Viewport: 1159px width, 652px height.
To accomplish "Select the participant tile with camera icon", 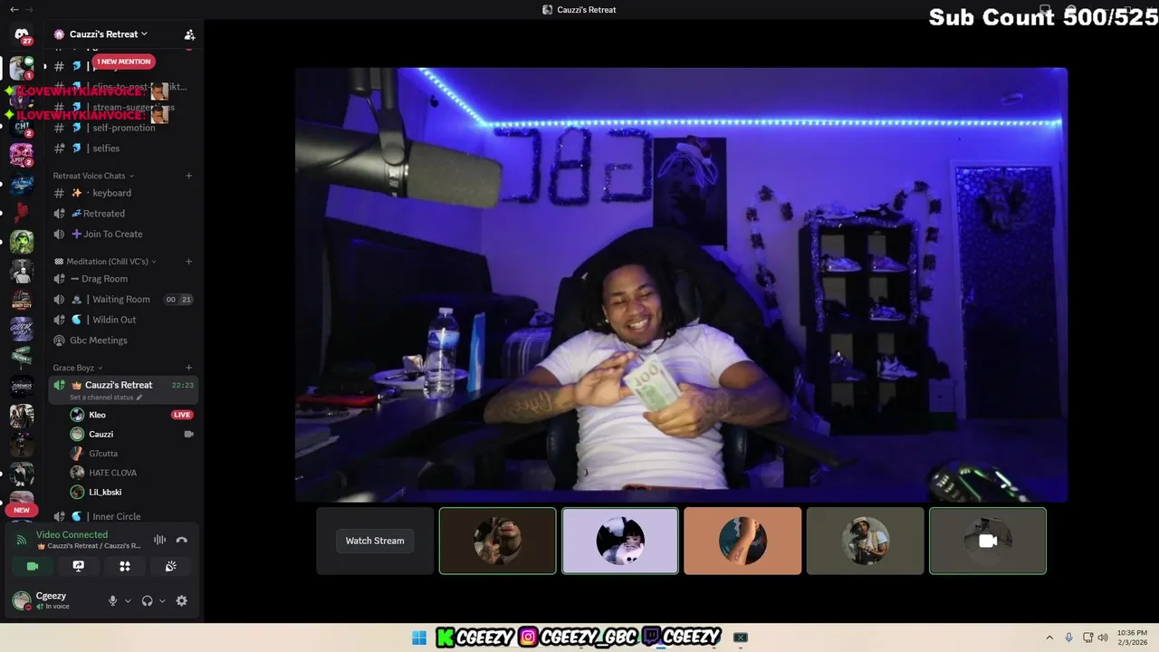I will [988, 541].
